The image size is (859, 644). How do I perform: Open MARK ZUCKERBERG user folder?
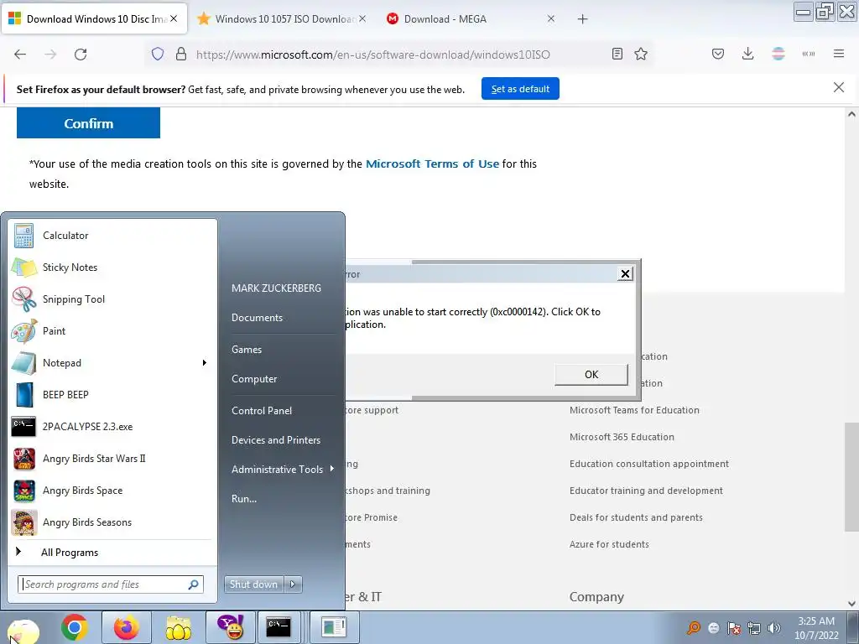click(276, 288)
